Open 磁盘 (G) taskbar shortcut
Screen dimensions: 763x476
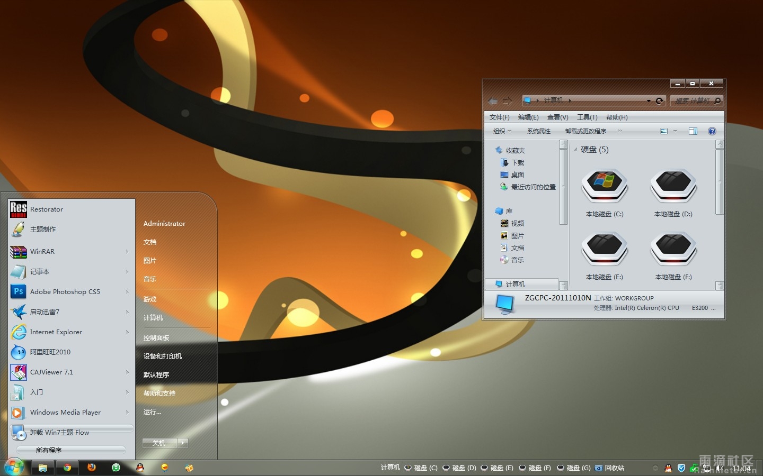click(x=574, y=468)
